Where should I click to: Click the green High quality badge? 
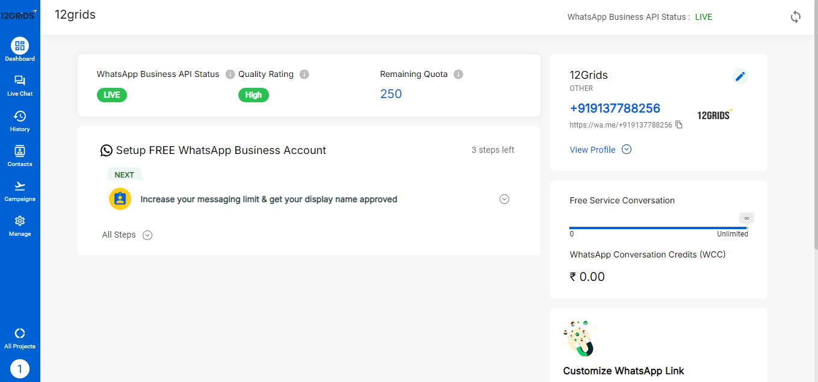(x=253, y=94)
